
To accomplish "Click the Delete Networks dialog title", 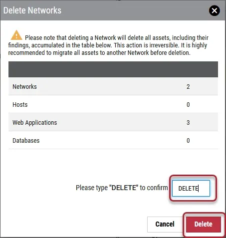I will [32, 10].
